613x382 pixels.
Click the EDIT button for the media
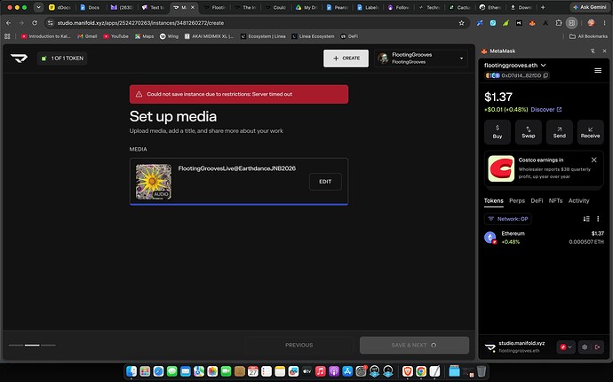tap(325, 182)
